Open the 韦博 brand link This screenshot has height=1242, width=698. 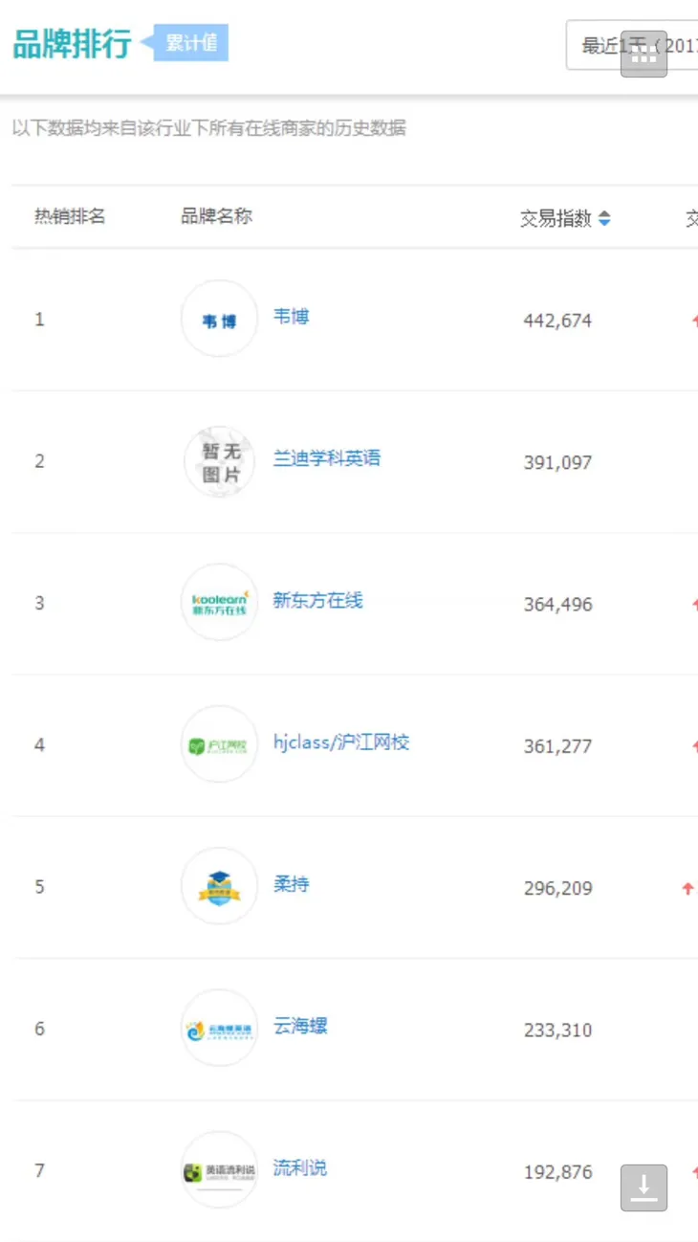291,317
